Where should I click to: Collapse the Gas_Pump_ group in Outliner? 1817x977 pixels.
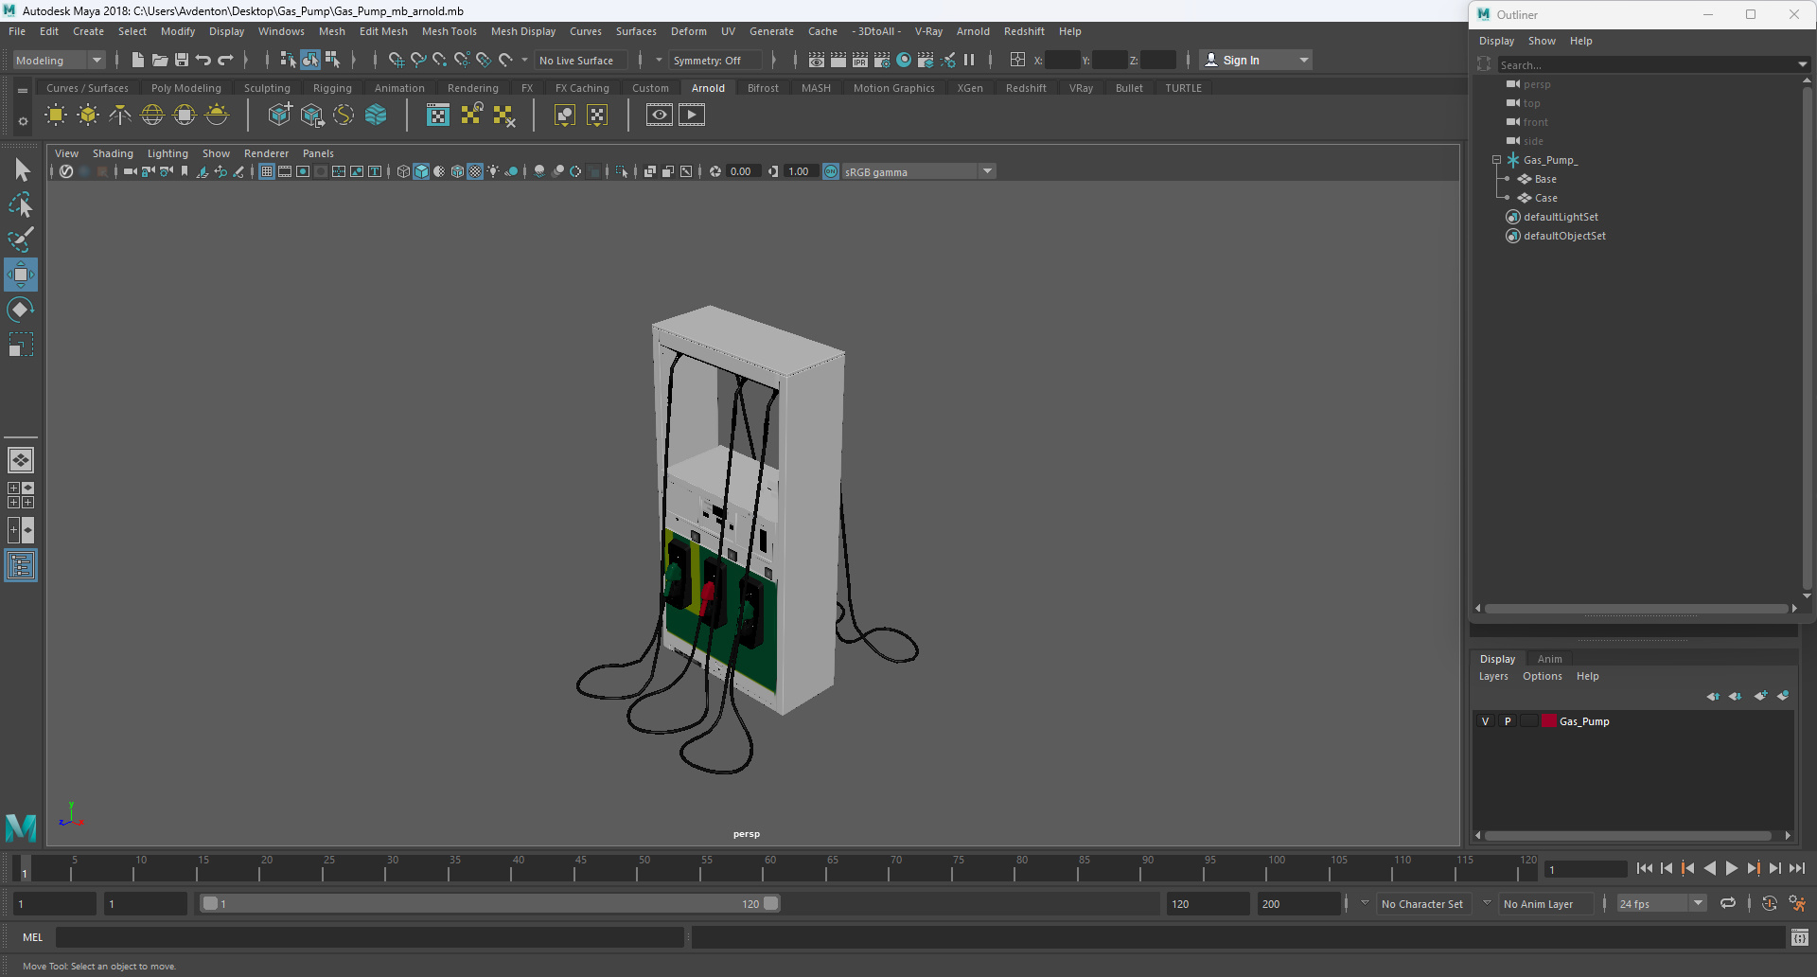1497,160
